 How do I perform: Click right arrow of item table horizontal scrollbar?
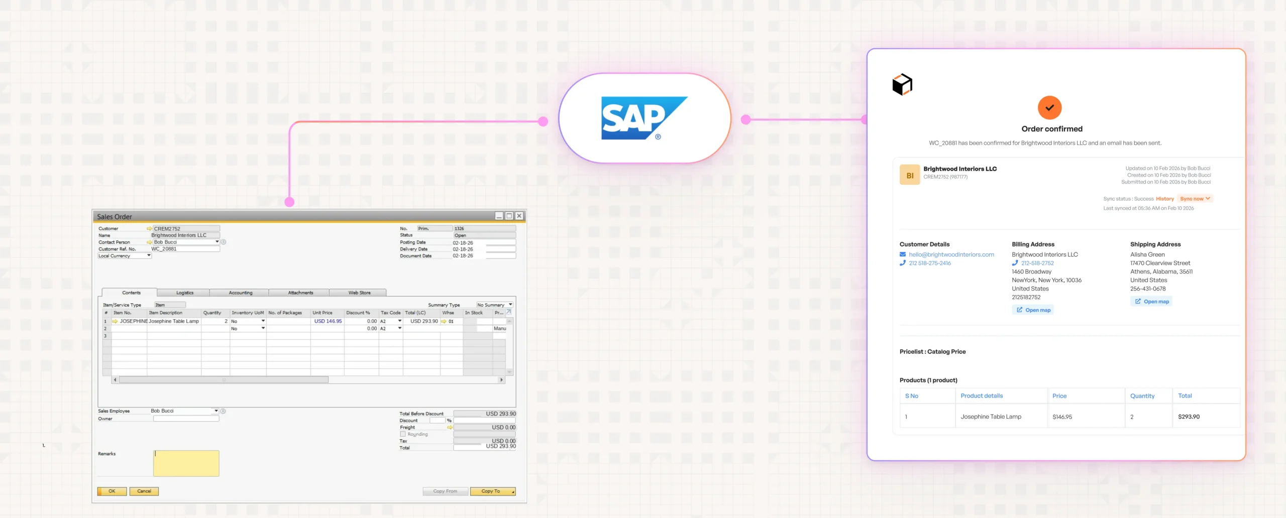tap(501, 380)
